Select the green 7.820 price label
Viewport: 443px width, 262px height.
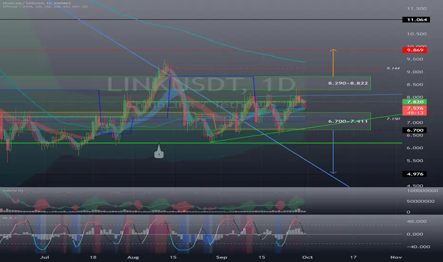414,102
